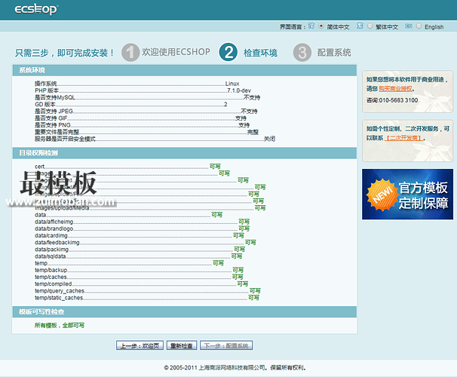Click the 模板可写性检查 section header
The image size is (457, 377).
point(184,311)
